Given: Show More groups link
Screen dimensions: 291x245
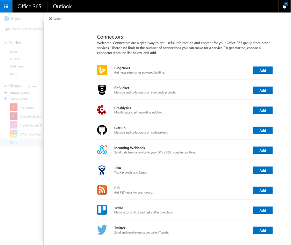Looking at the screenshot, I should click(14, 142).
